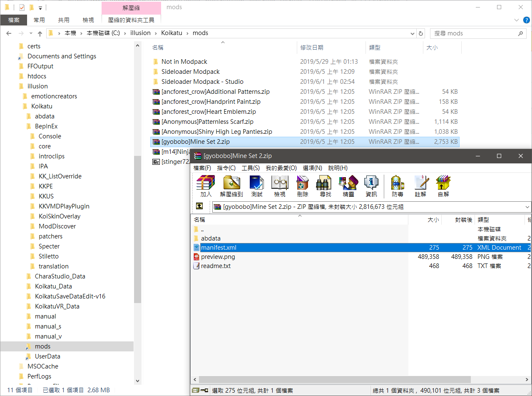532x396 pixels.
Task: Click the Extract To (解壓縮到) icon
Action: tap(231, 185)
